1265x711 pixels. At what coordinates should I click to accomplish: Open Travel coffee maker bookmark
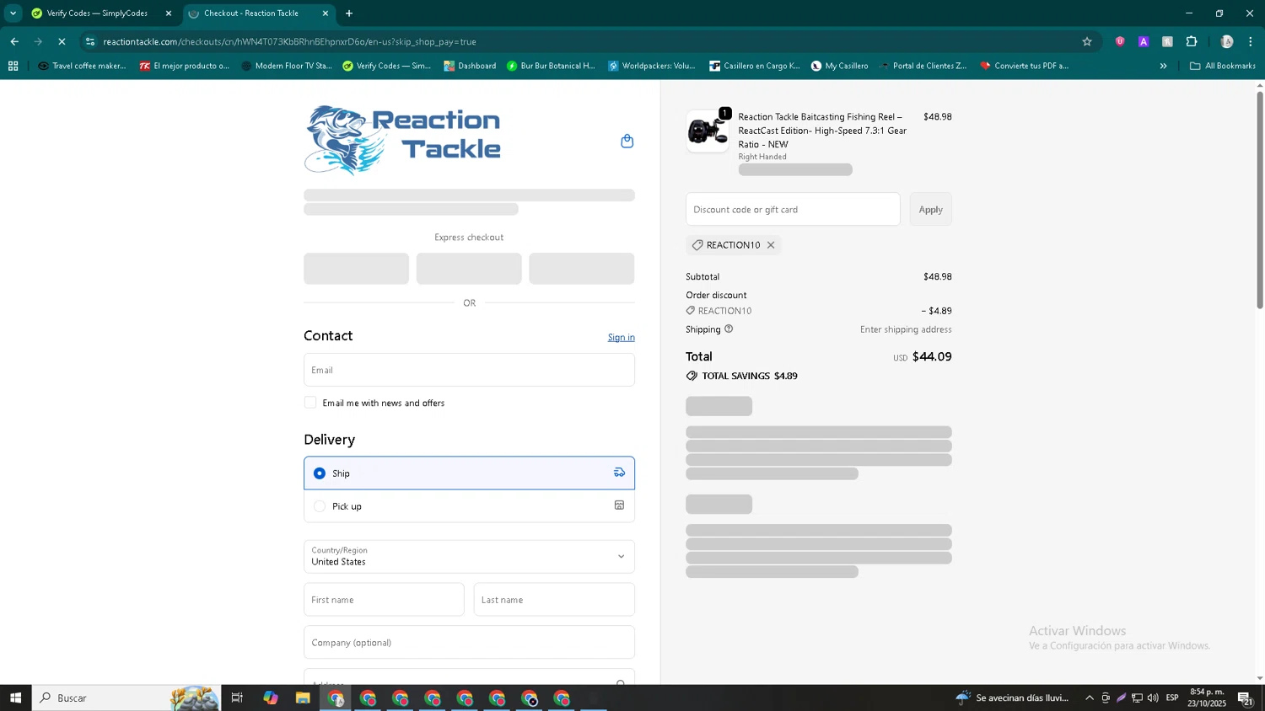coord(82,66)
